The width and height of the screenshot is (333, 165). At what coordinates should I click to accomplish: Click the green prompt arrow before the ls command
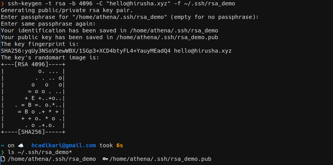(x=3, y=152)
